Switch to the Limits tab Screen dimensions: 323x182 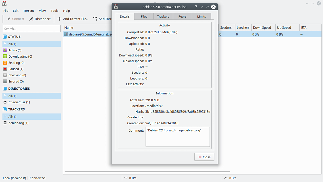coord(201,16)
